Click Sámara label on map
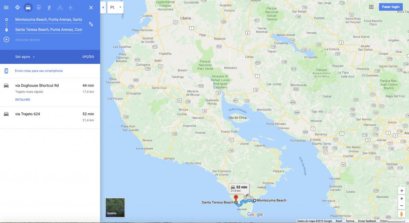Image resolution: width=409 pixels, height=223 pixels. tap(169, 158)
